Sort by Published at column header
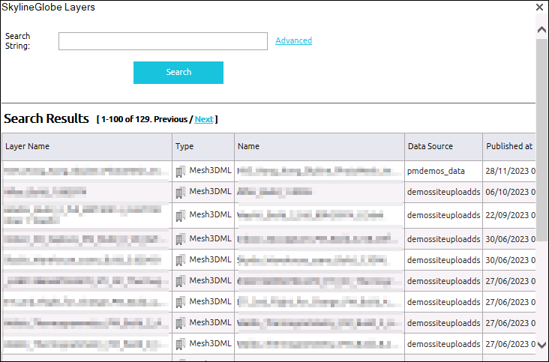The image size is (549, 362). coord(508,147)
